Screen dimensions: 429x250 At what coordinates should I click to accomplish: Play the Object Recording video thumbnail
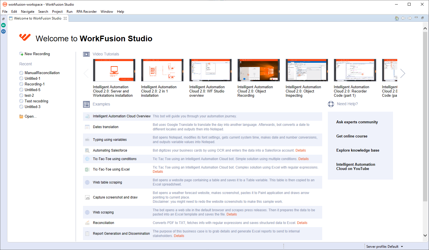pyautogui.click(x=259, y=70)
